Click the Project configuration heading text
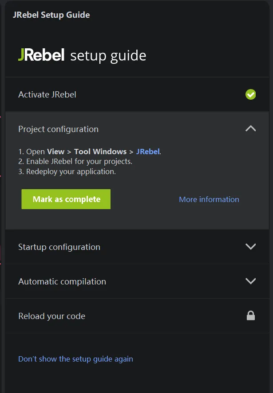The image size is (273, 393). (x=58, y=129)
